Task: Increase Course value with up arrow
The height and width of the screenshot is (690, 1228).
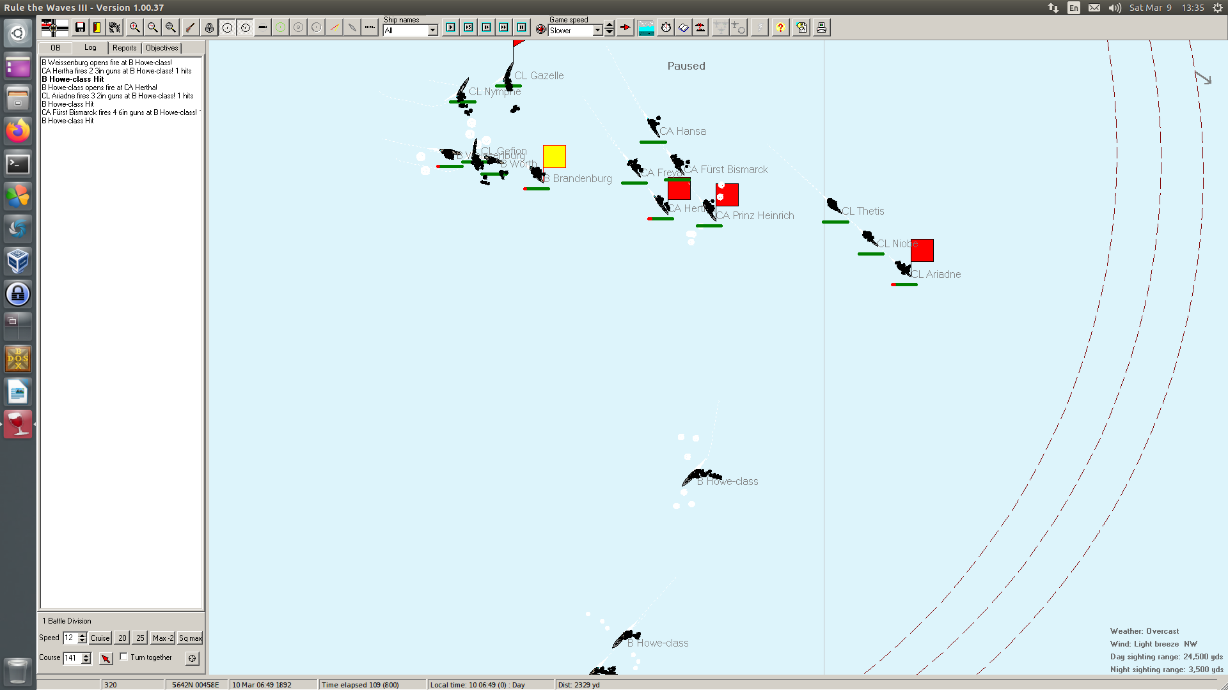Action: pyautogui.click(x=86, y=655)
